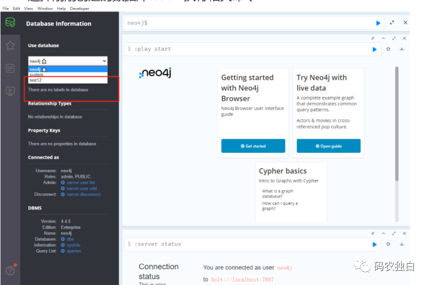Close the :play start frame
Viewport: 429px width, 285px height.
404,38
